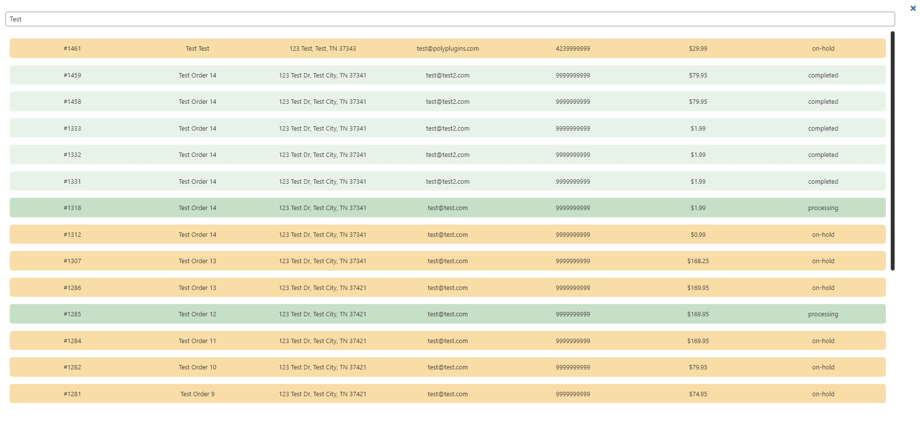Viewport: 920px width, 423px height.
Task: Click completed status of order #1459
Action: click(823, 75)
